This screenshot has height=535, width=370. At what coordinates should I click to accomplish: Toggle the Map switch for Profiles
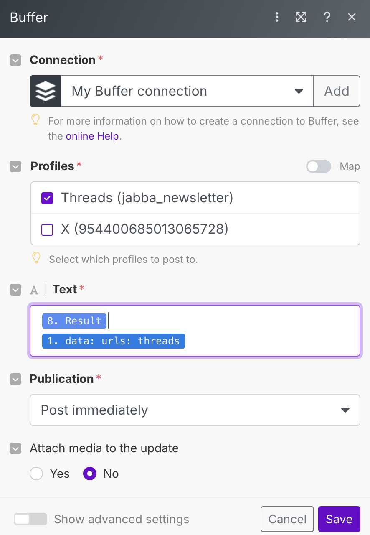click(x=319, y=166)
